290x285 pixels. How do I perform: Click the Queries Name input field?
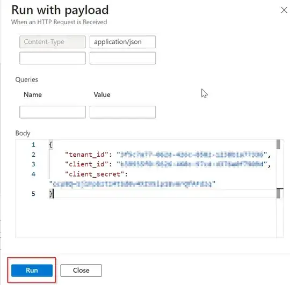pyautogui.click(x=53, y=112)
